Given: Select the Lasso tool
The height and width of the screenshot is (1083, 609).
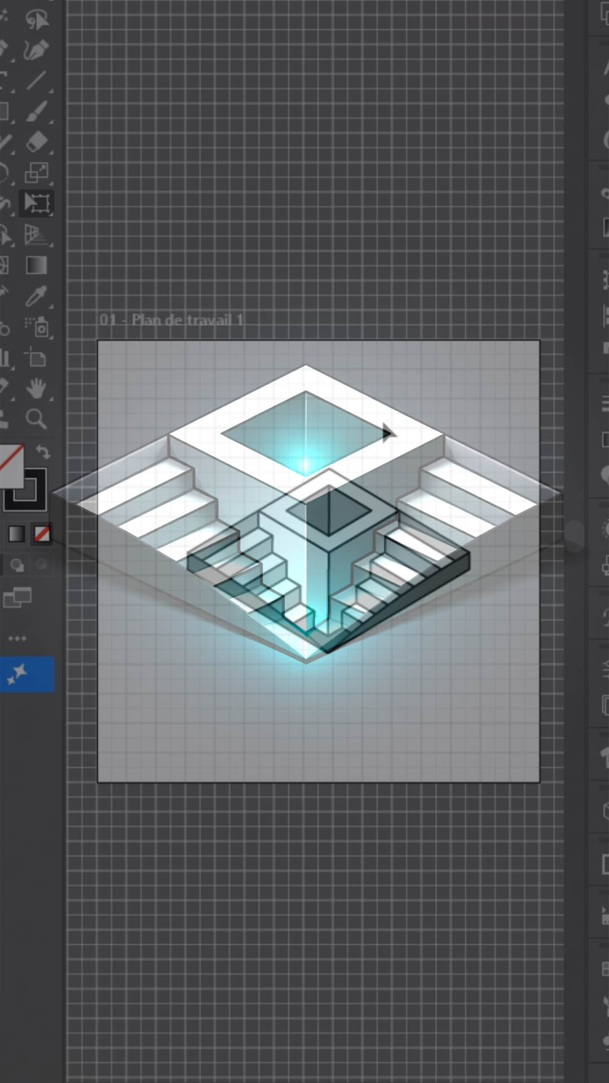Looking at the screenshot, I should pos(37,20).
